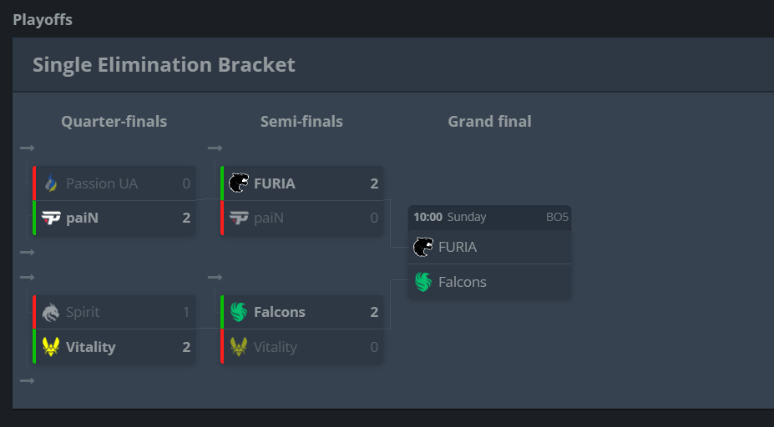774x427 pixels.
Task: Click FURIA logo in grand final
Action: (x=423, y=247)
